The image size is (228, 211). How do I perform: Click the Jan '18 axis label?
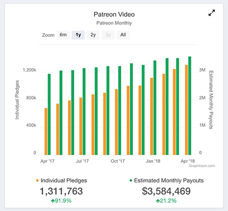153,161
